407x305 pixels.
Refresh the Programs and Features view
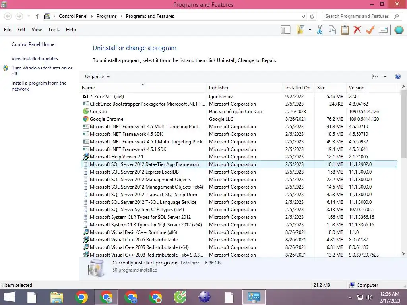tap(312, 16)
